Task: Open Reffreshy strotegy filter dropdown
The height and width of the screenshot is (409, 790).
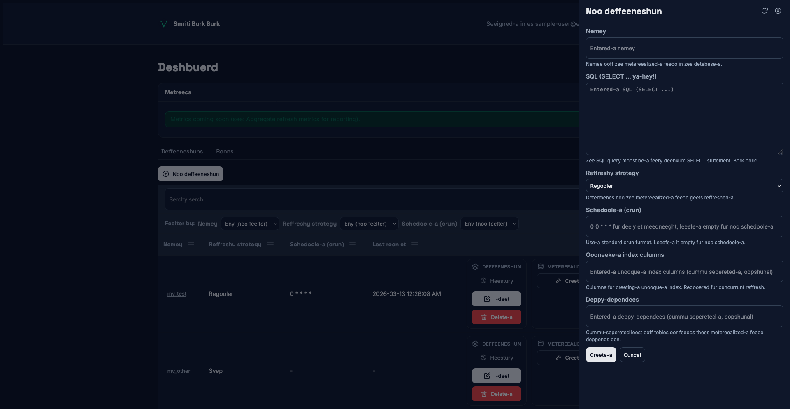Action: [x=369, y=224]
